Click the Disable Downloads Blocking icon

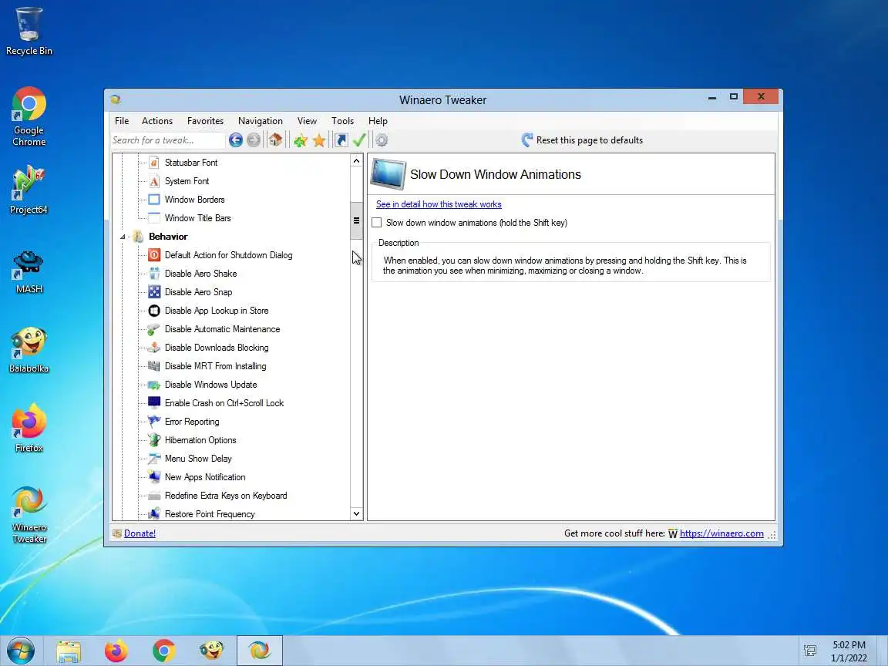pyautogui.click(x=154, y=348)
